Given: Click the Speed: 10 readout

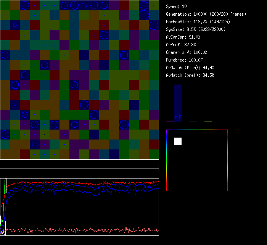Looking at the screenshot, I should point(176,6).
